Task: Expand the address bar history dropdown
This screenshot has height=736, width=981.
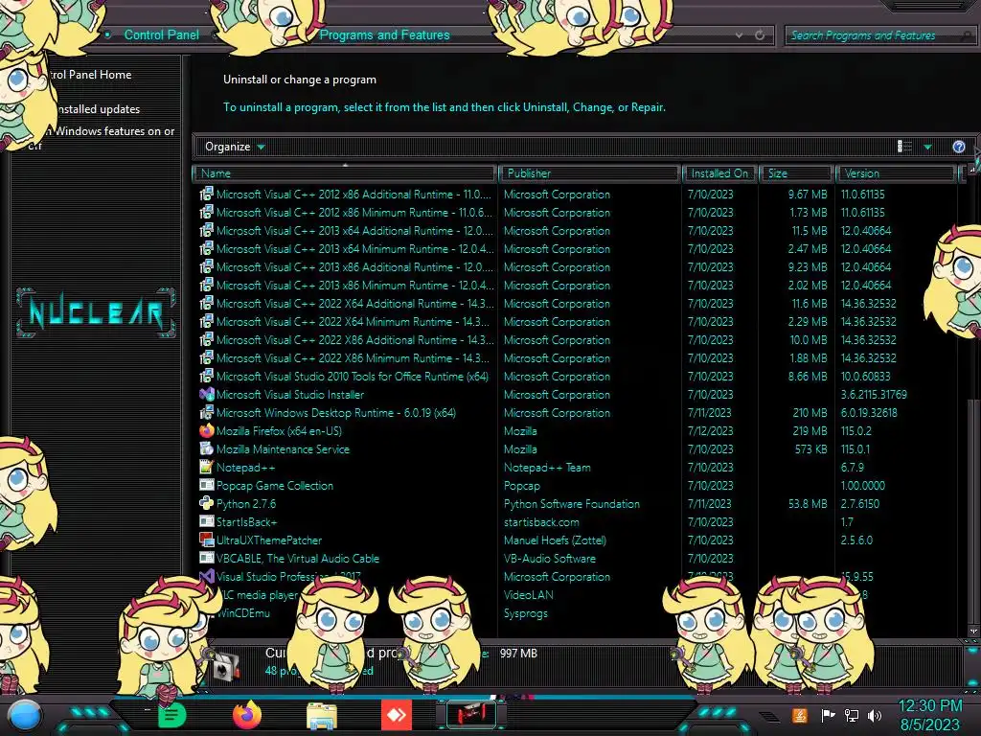Action: 740,35
